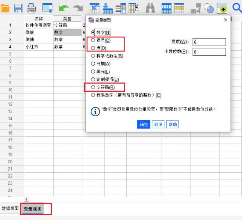Open 帮助 in the variable type dialog
Viewport: 242px width, 220px height.
(x=173, y=124)
